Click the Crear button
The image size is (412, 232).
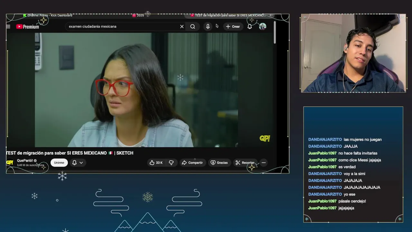pyautogui.click(x=233, y=26)
